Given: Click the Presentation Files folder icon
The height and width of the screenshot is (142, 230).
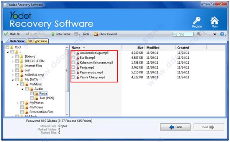Looking at the screenshot, I should point(26,112).
